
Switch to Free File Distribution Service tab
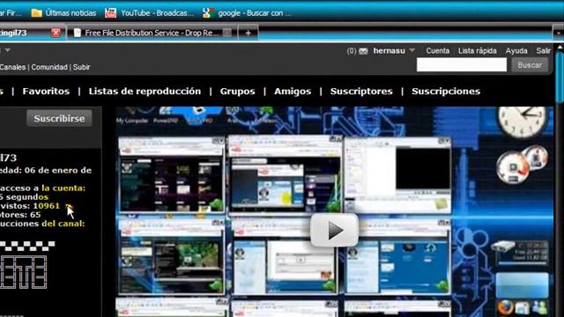pos(151,33)
